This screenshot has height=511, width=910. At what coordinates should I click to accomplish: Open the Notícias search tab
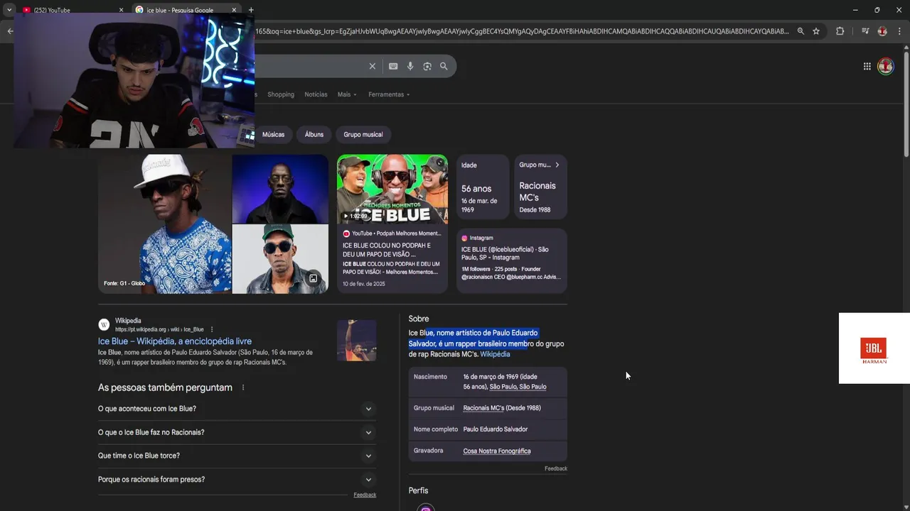[x=316, y=94]
